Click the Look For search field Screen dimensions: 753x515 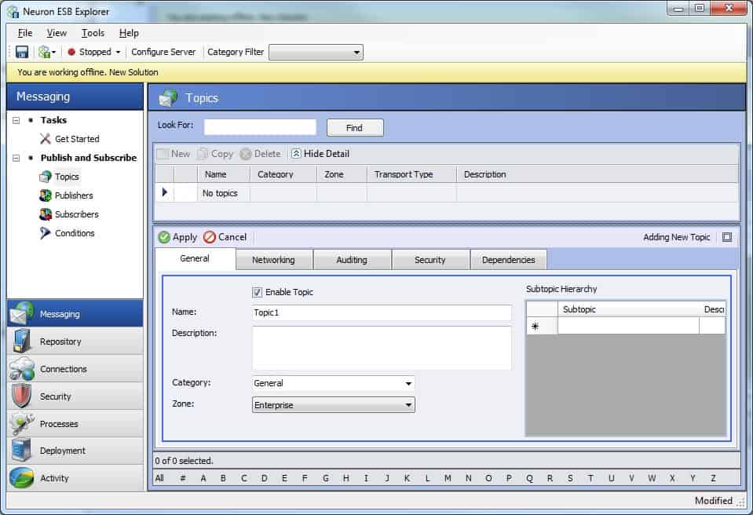(x=260, y=127)
